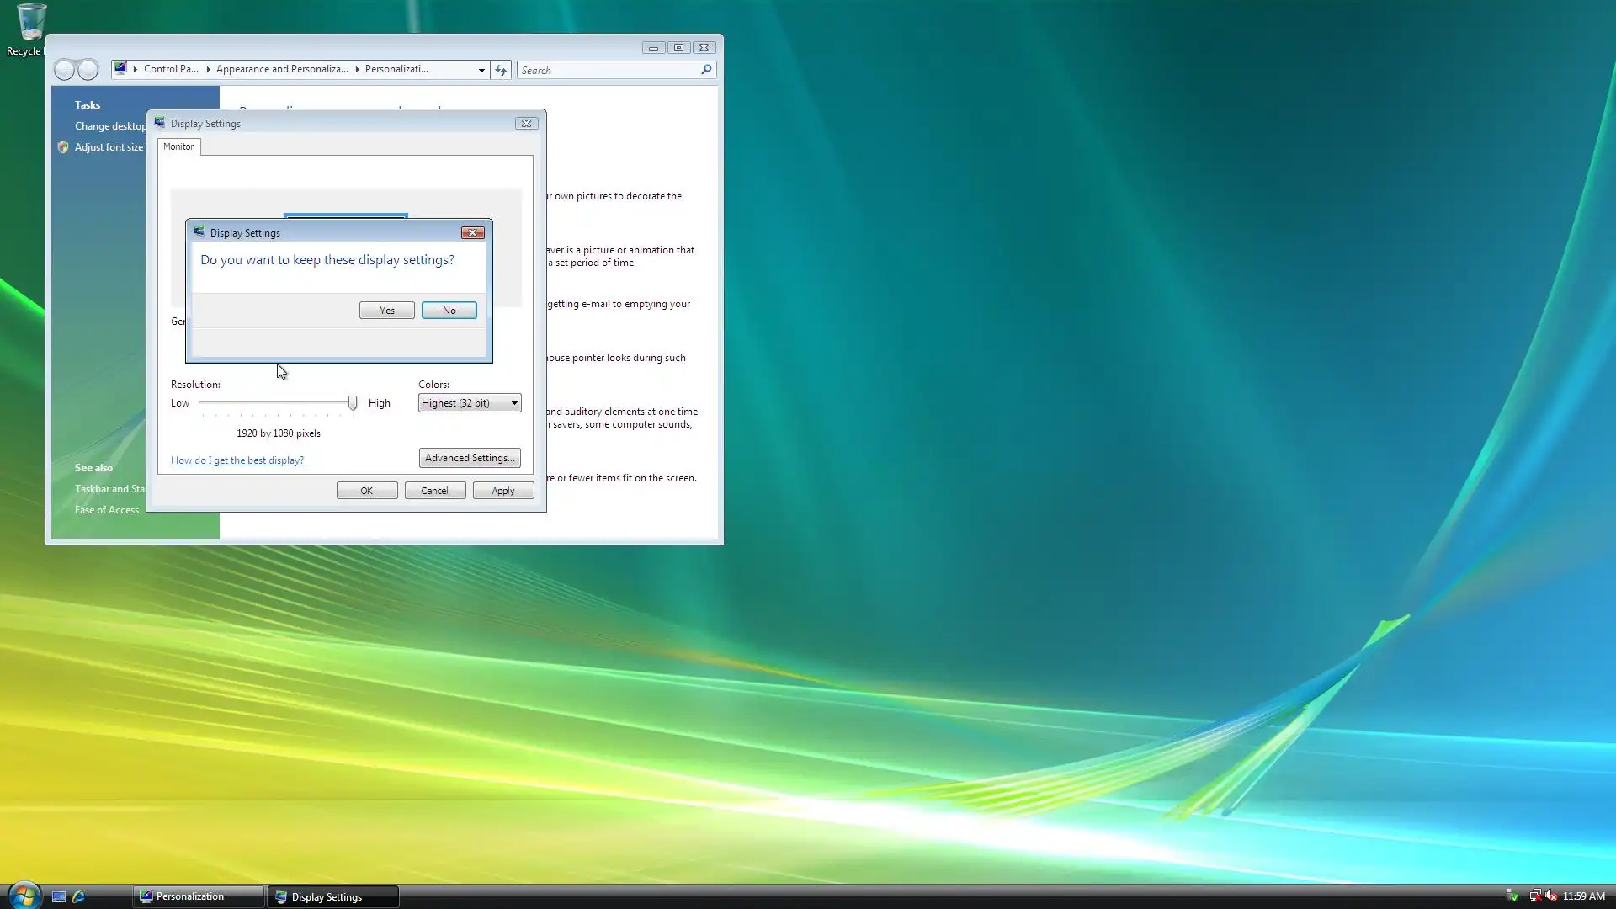Select the Monitor tab
1616x909 pixels.
click(x=178, y=146)
